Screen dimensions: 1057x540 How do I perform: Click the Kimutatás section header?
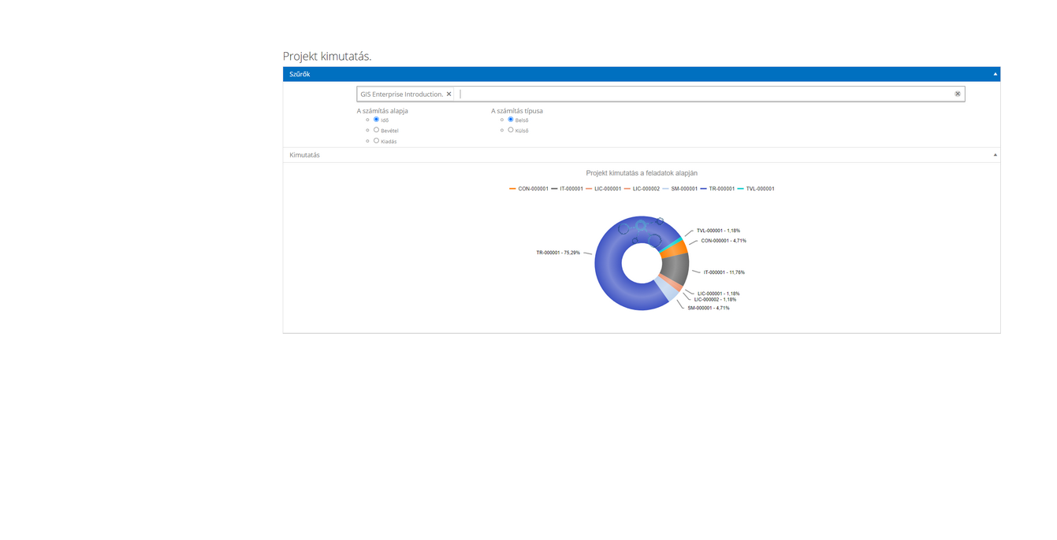coord(305,155)
